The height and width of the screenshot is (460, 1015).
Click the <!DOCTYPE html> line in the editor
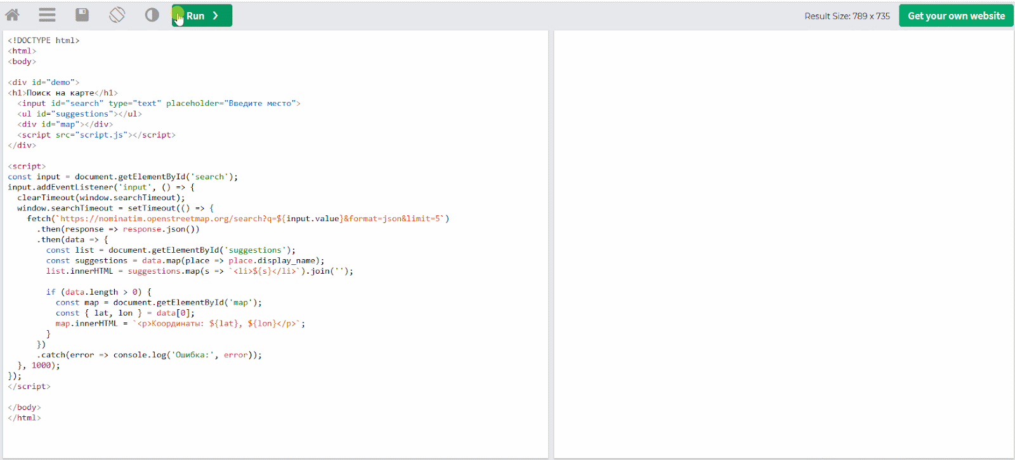click(x=44, y=41)
